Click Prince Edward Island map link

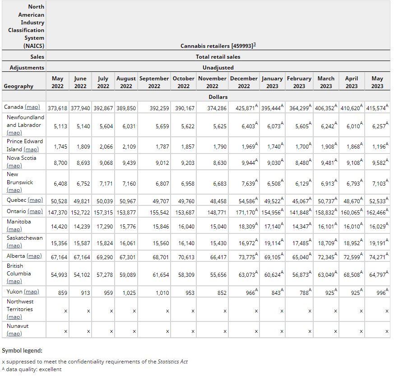[32, 149]
